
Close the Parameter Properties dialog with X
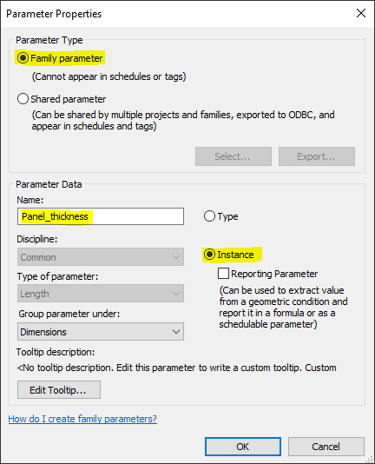pos(361,13)
